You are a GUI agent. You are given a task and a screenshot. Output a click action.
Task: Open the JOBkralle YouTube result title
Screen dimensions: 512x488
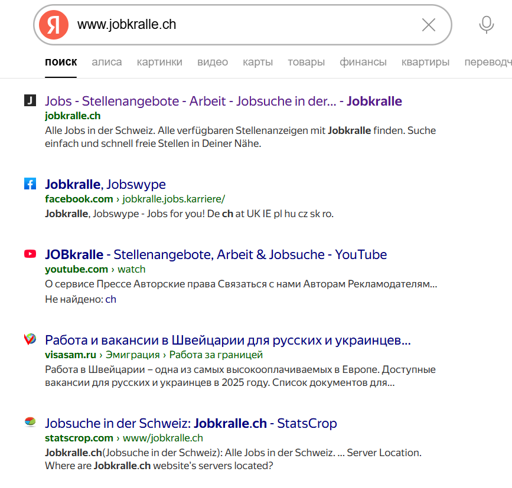(x=216, y=254)
